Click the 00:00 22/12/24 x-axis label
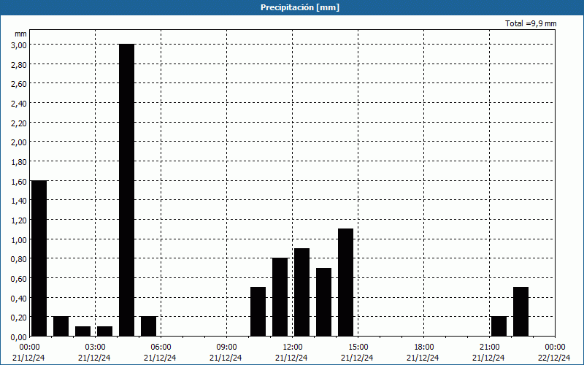 (554, 353)
